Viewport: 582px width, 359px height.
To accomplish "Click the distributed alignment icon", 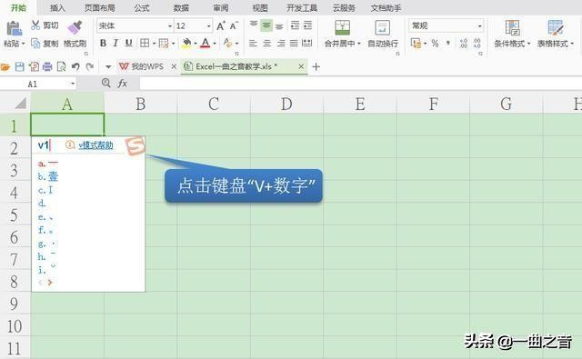I will [307, 44].
